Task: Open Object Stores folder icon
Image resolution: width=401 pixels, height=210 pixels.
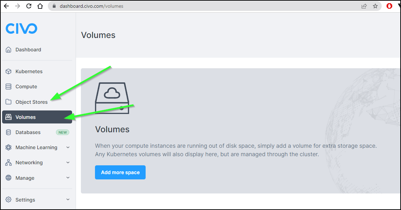Action: 8,102
